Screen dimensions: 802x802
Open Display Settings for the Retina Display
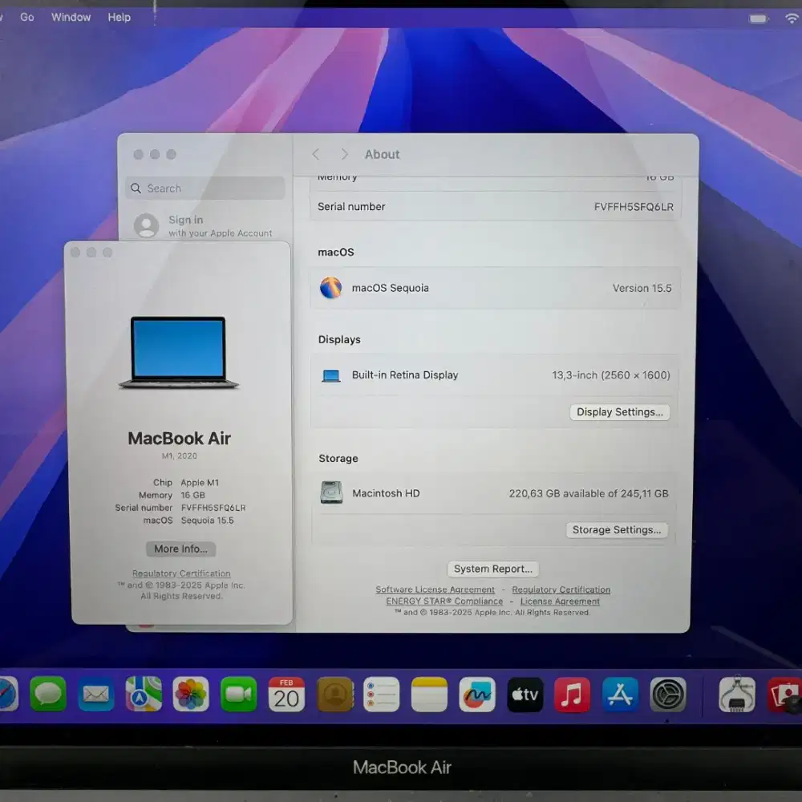coord(619,411)
